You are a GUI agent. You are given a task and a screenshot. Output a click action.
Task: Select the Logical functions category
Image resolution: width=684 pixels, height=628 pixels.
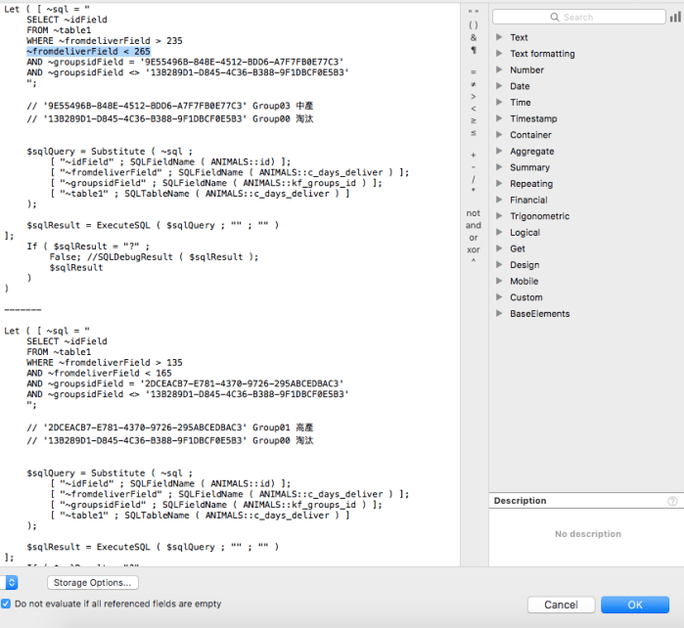524,233
